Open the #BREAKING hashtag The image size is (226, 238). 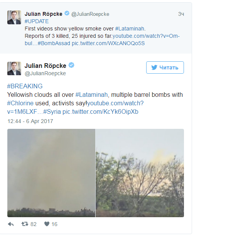tap(25, 86)
